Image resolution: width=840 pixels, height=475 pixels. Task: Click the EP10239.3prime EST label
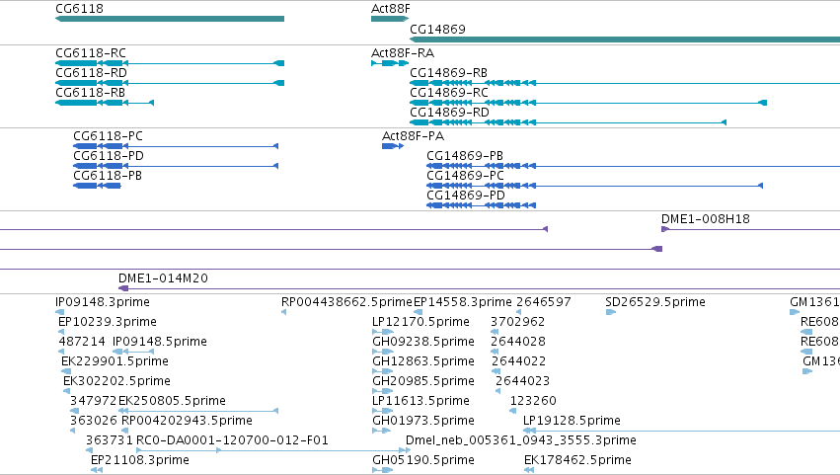pos(108,322)
